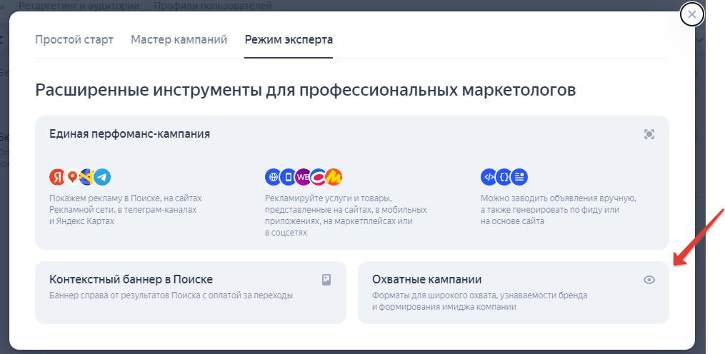This screenshot has width=725, height=354.
Task: Click the eye icon on Охватные кампании card
Action: (x=649, y=280)
